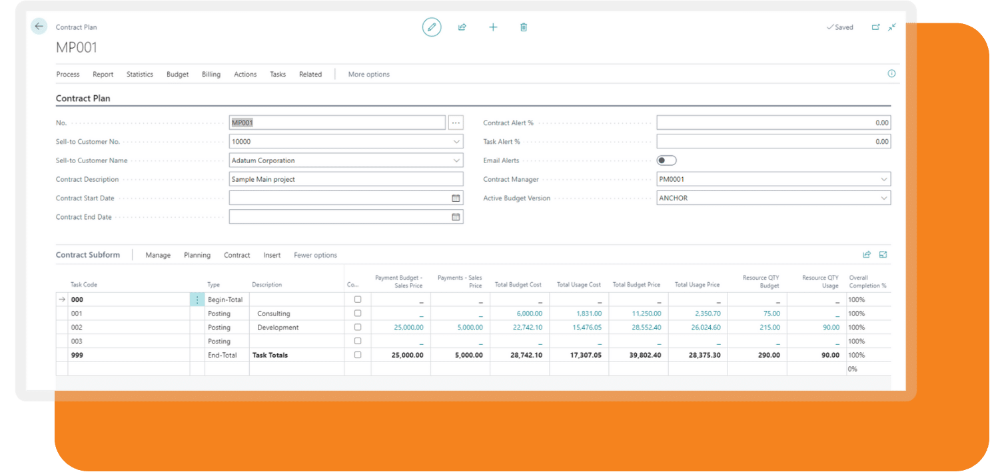
Task: Open the subform Planning menu
Action: coord(197,255)
